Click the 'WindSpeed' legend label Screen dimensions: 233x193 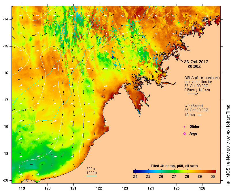[194, 106]
